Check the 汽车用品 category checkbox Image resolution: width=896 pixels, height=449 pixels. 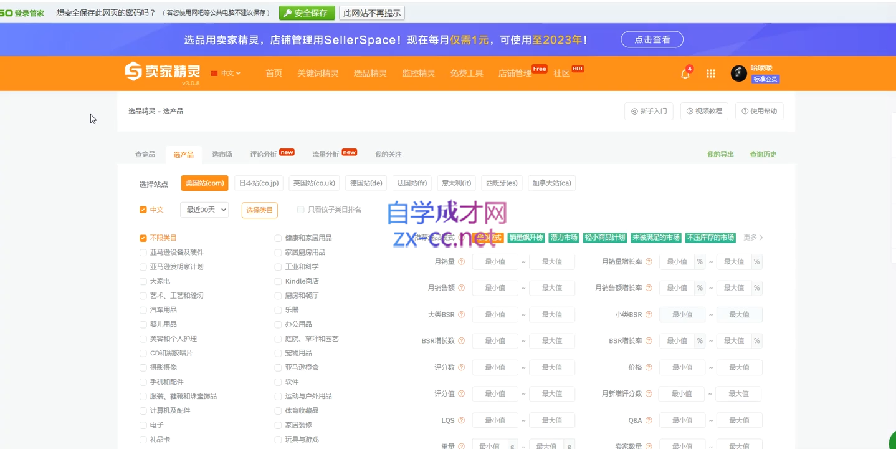(143, 310)
